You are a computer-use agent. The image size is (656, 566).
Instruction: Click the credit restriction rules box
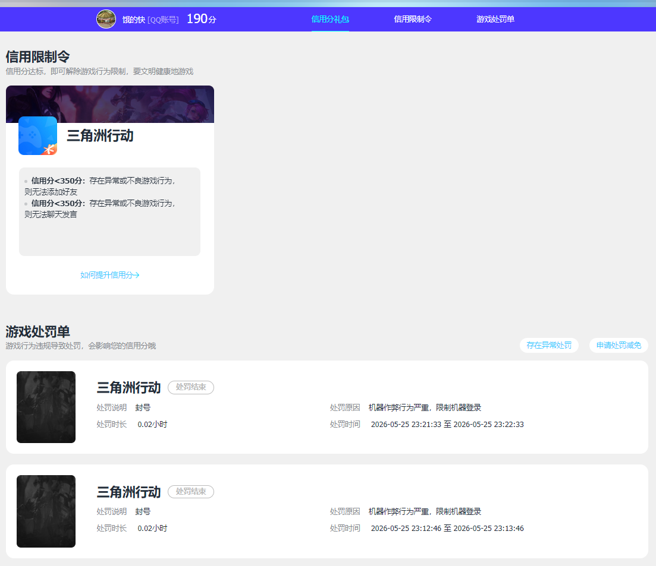[109, 212]
